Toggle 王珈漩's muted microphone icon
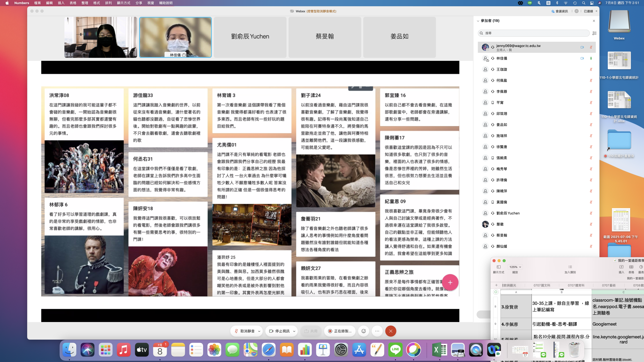The image size is (644, 362). pos(591,69)
